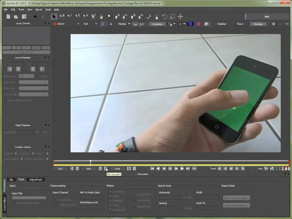292x219 pixels.
Task: Click the matte opacity value 0.5
Action: tap(142, 24)
